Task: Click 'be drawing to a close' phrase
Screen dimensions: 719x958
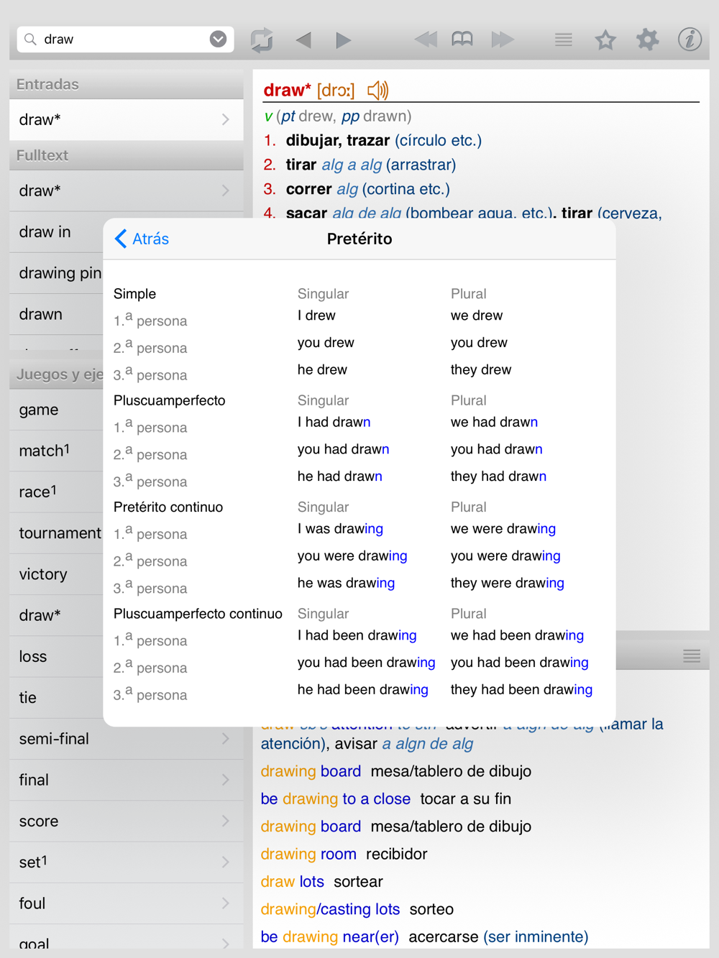Action: (336, 798)
